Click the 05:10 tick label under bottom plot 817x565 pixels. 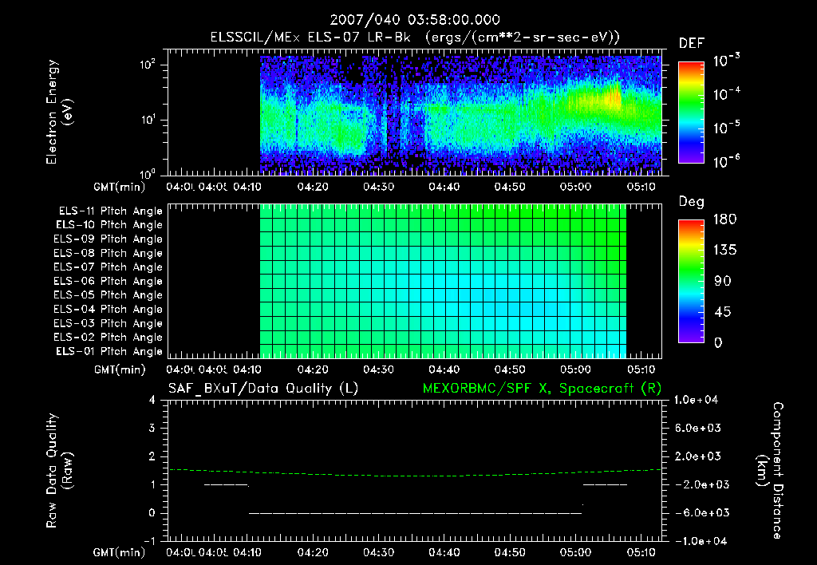tap(641, 552)
